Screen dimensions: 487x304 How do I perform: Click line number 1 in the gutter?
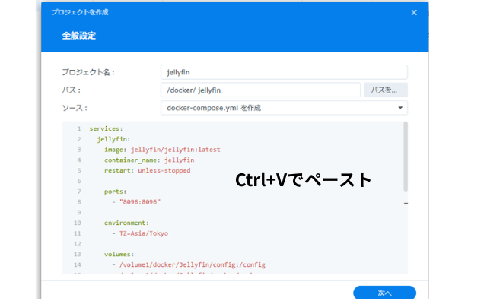[79, 128]
